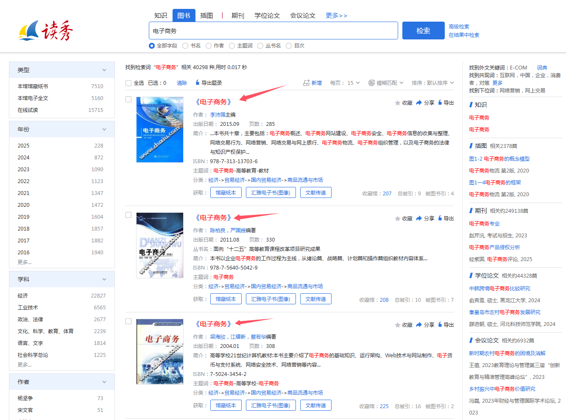Click the 电子商务 search input field
Screen dimensions: 566x420
coord(273,31)
